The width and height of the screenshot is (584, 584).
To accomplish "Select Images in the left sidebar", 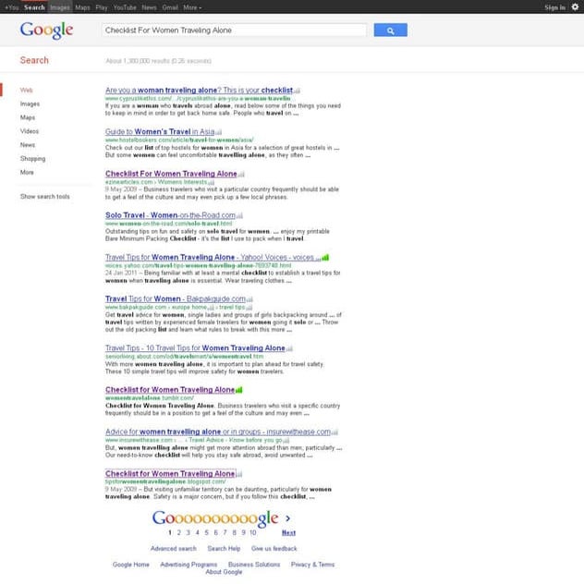I will (x=30, y=103).
